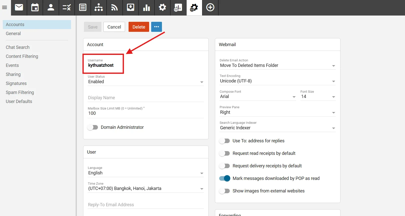Open the RSS feeds icon
Viewport: 405px width, 216px height.
point(114,8)
